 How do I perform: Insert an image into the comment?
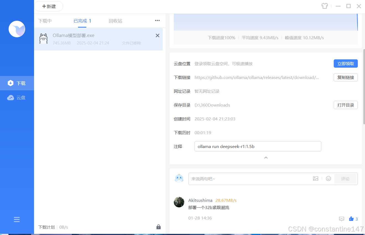point(315,179)
